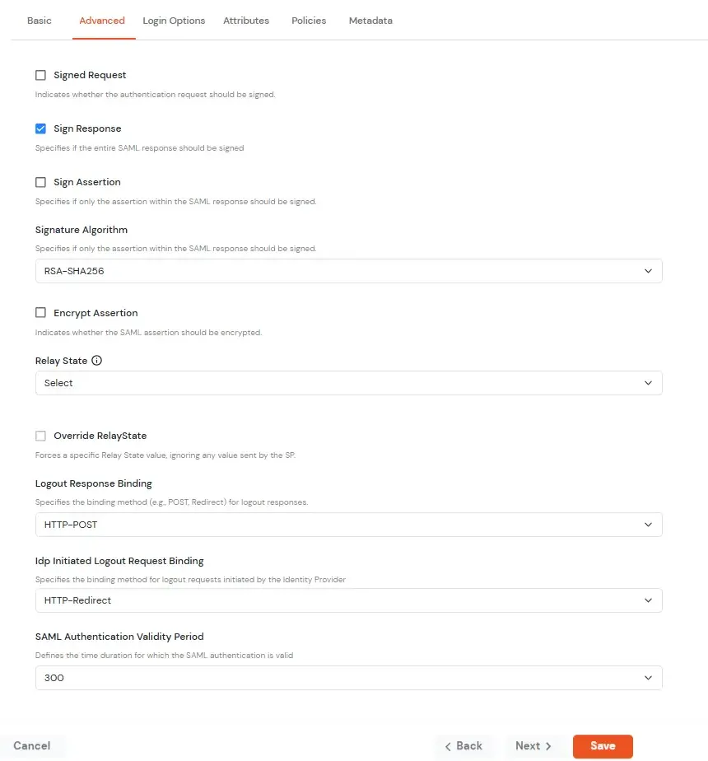Open the Idp Initiated Logout Request Binding dropdown

coord(348,600)
